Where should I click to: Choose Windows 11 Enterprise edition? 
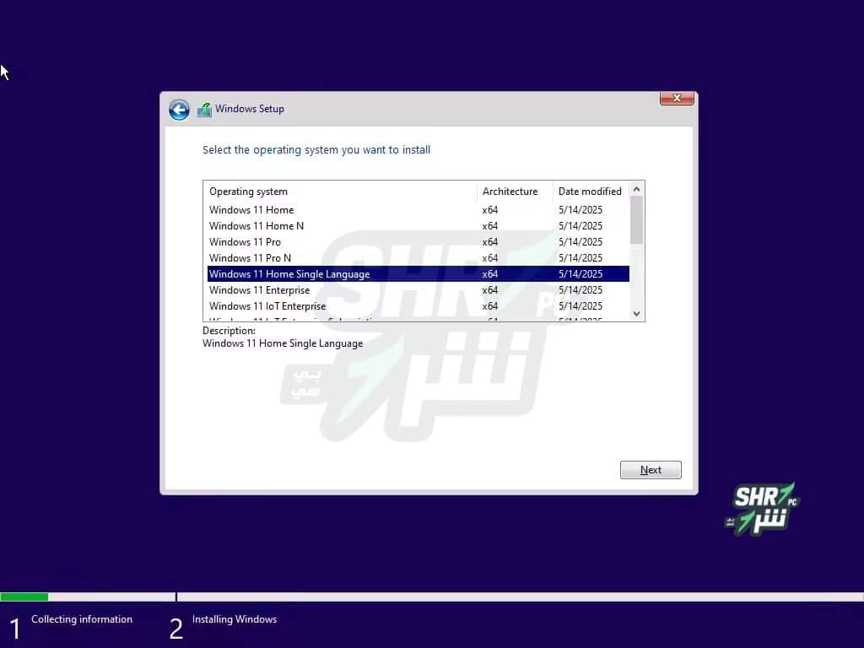pyautogui.click(x=418, y=290)
